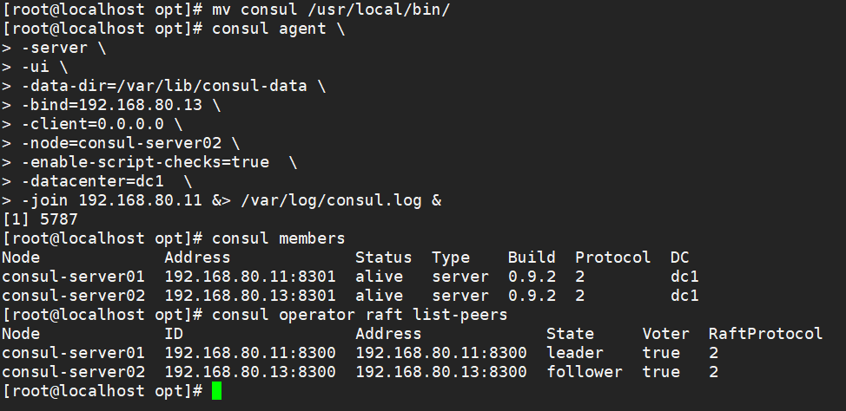Click the "consul operator raft list-peers" command

(359, 315)
